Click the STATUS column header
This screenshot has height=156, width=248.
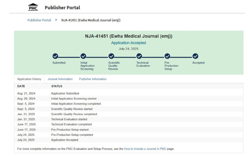57,87
